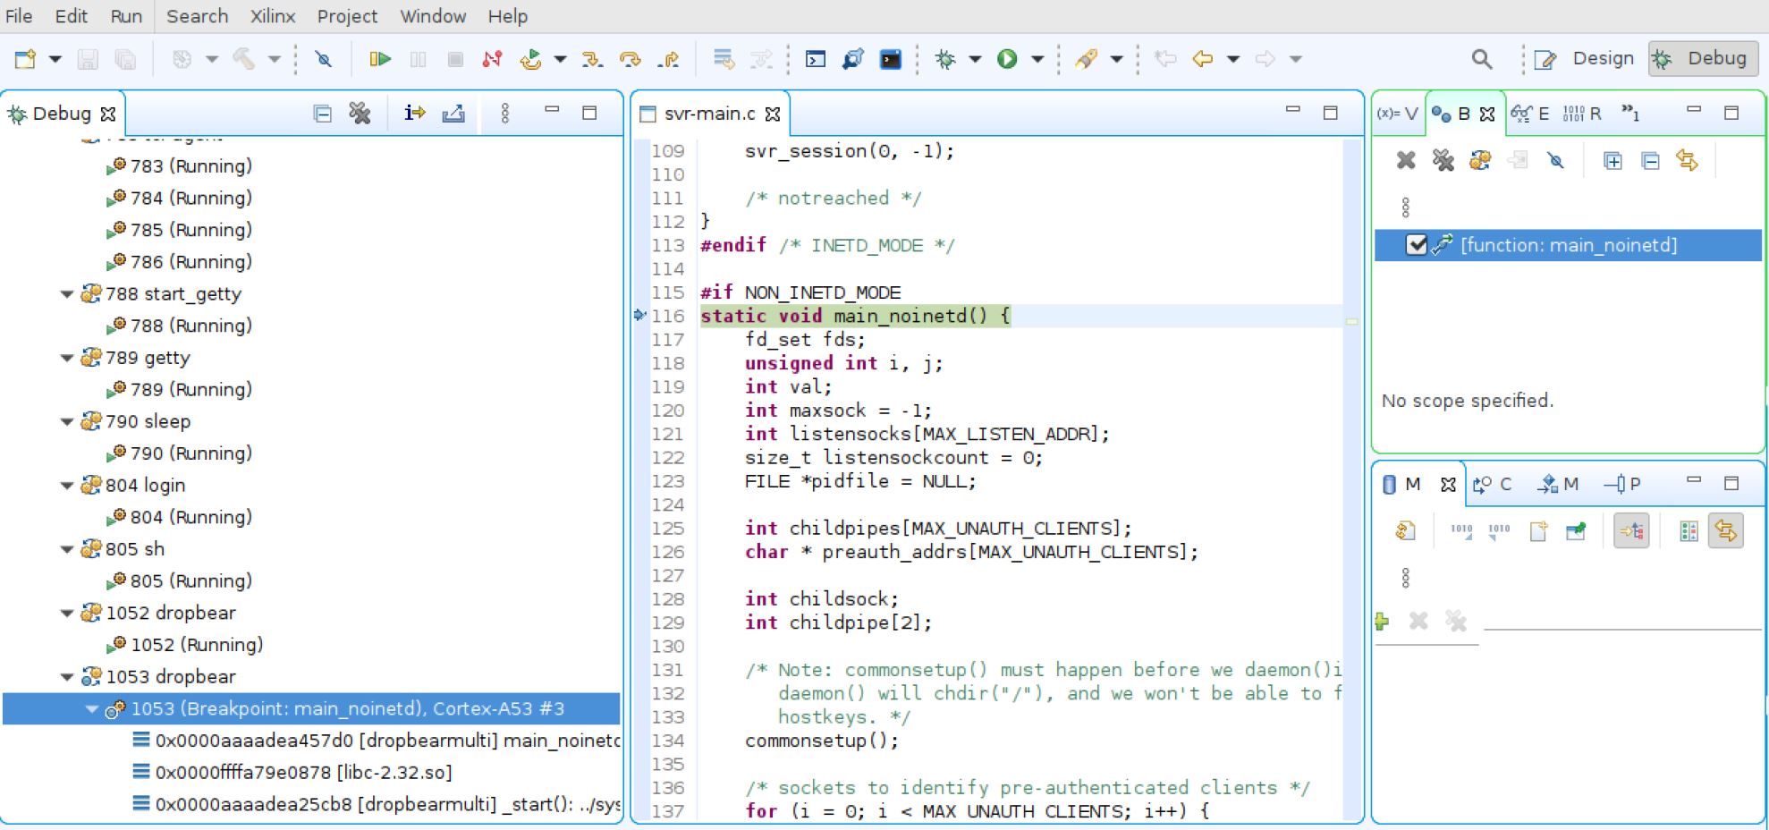Click the Debug view menu dots

[505, 114]
